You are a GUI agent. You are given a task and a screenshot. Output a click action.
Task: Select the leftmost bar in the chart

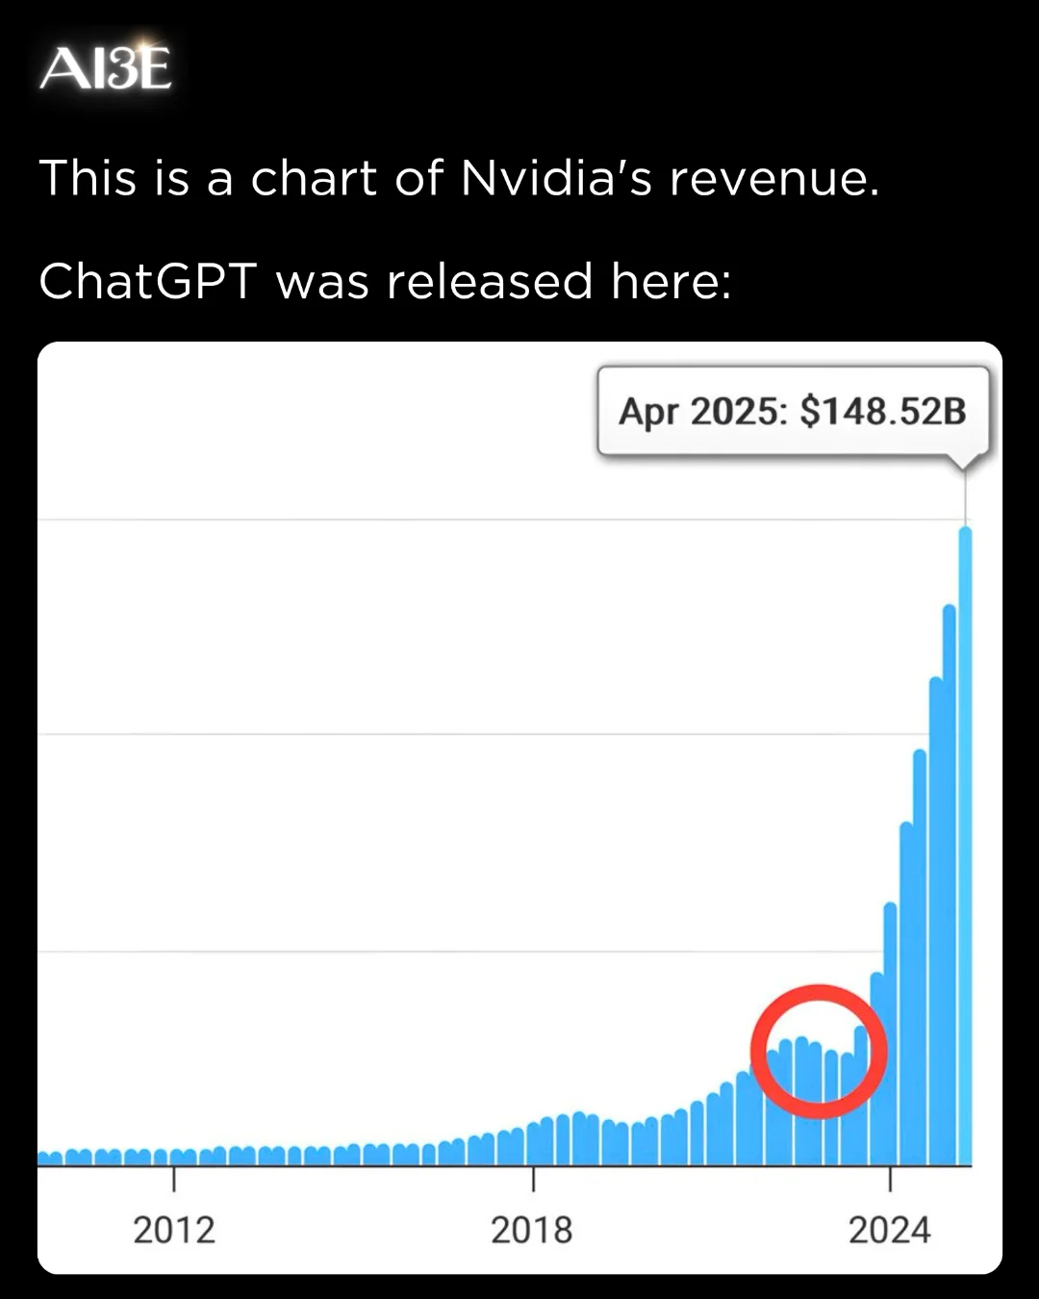point(42,1158)
